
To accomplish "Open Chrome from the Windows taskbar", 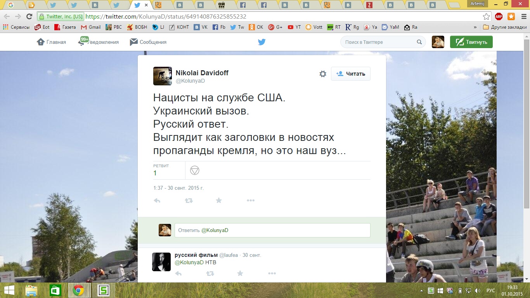I will tap(79, 290).
